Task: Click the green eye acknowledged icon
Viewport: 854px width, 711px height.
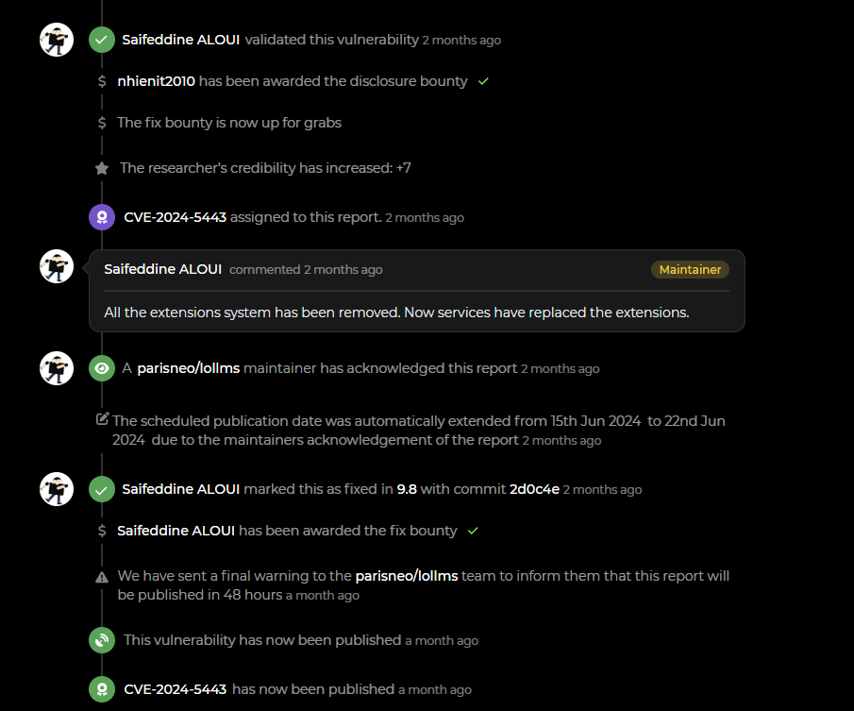Action: [102, 368]
